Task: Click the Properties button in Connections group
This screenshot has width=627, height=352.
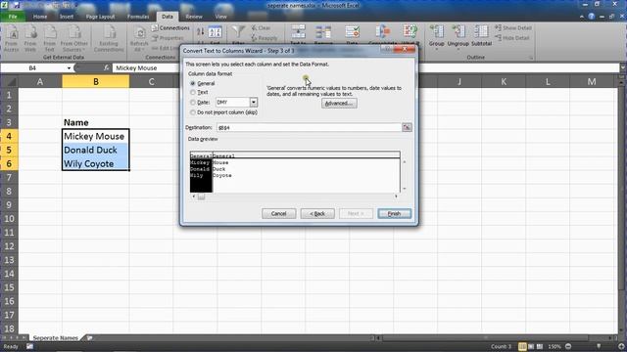Action: pyautogui.click(x=168, y=38)
